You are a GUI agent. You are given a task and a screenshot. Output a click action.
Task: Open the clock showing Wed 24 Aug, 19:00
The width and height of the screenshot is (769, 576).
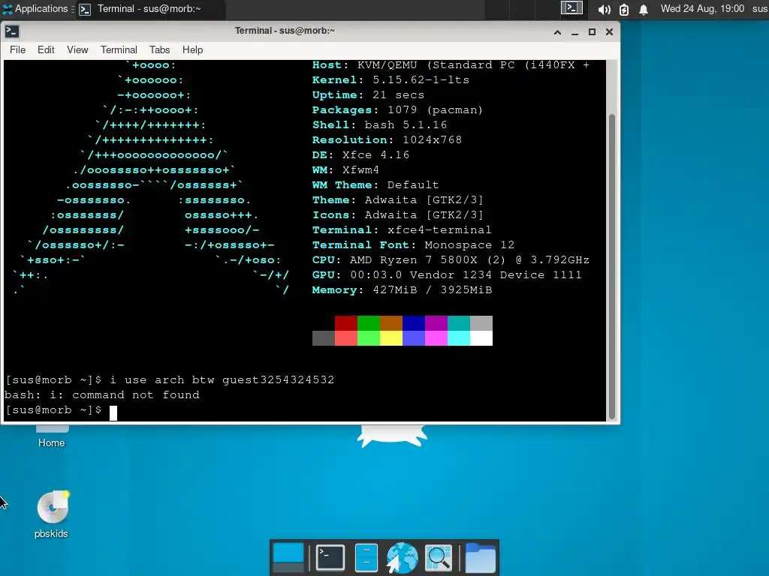coord(702,9)
